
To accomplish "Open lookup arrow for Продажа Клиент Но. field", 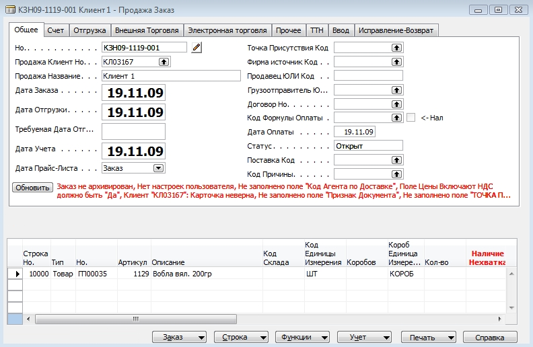I will pyautogui.click(x=163, y=62).
